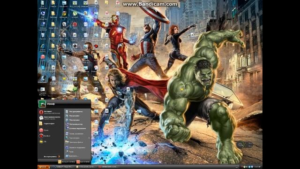Click the round desktop gadget at lower right
This screenshot has width=300, height=169.
pos(240,145)
